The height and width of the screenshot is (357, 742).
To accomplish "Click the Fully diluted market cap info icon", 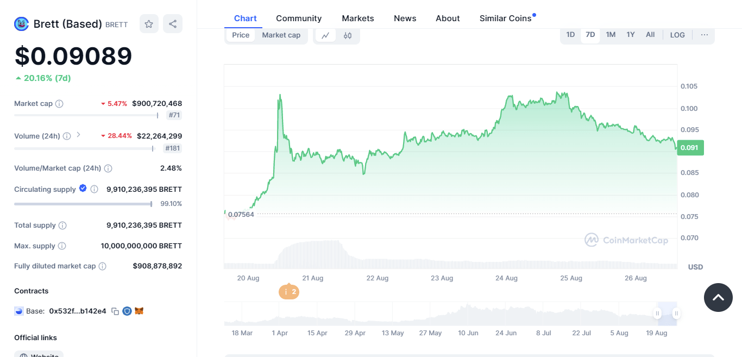I will (102, 266).
